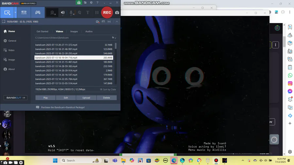Open Microsoft Edge from taskbar
The image size is (294, 165).
[x=174, y=160]
